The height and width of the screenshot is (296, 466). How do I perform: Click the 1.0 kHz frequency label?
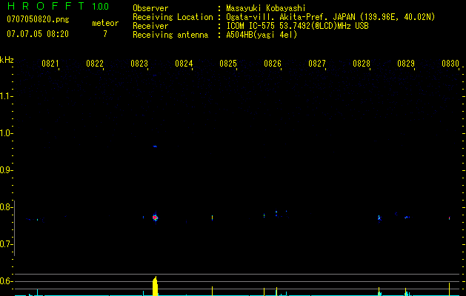[x=5, y=133]
